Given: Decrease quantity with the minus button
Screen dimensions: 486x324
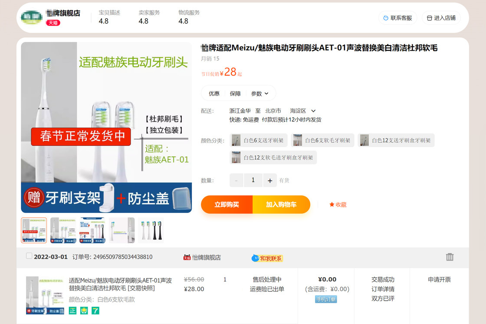Looking at the screenshot, I should (236, 180).
